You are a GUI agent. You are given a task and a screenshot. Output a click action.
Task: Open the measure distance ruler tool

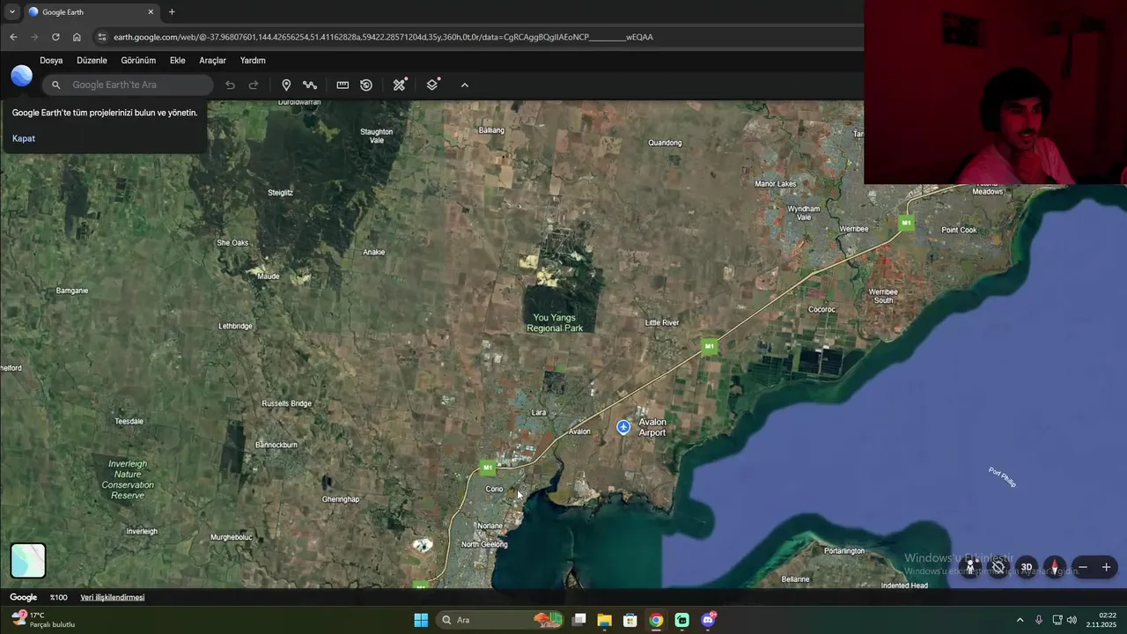tap(343, 85)
